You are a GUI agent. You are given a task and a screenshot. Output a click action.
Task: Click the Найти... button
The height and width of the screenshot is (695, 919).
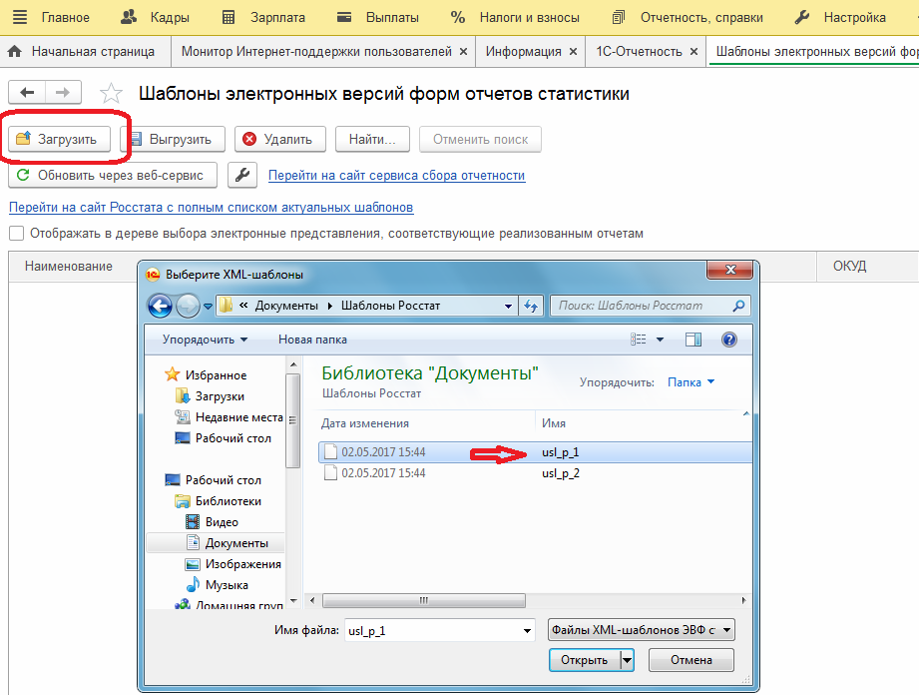[372, 140]
